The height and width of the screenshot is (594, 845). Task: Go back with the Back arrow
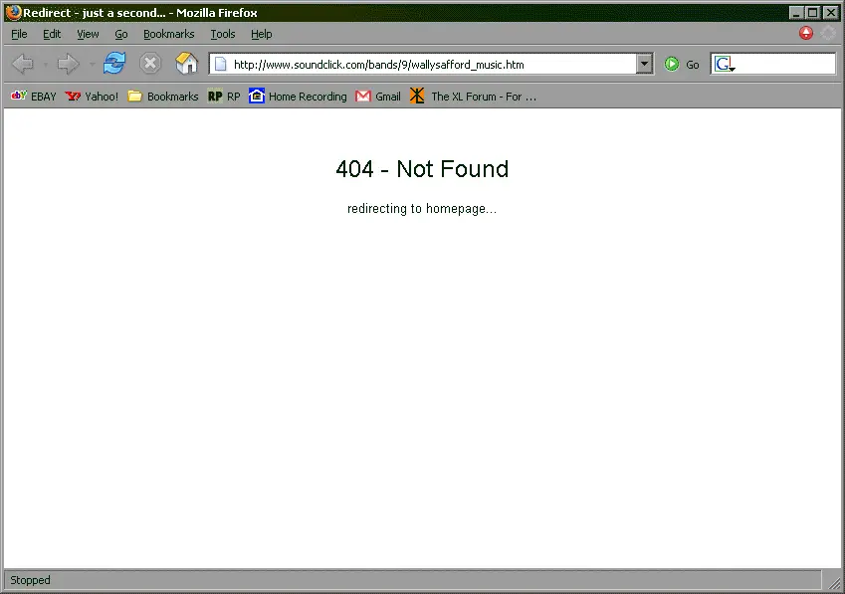23,64
